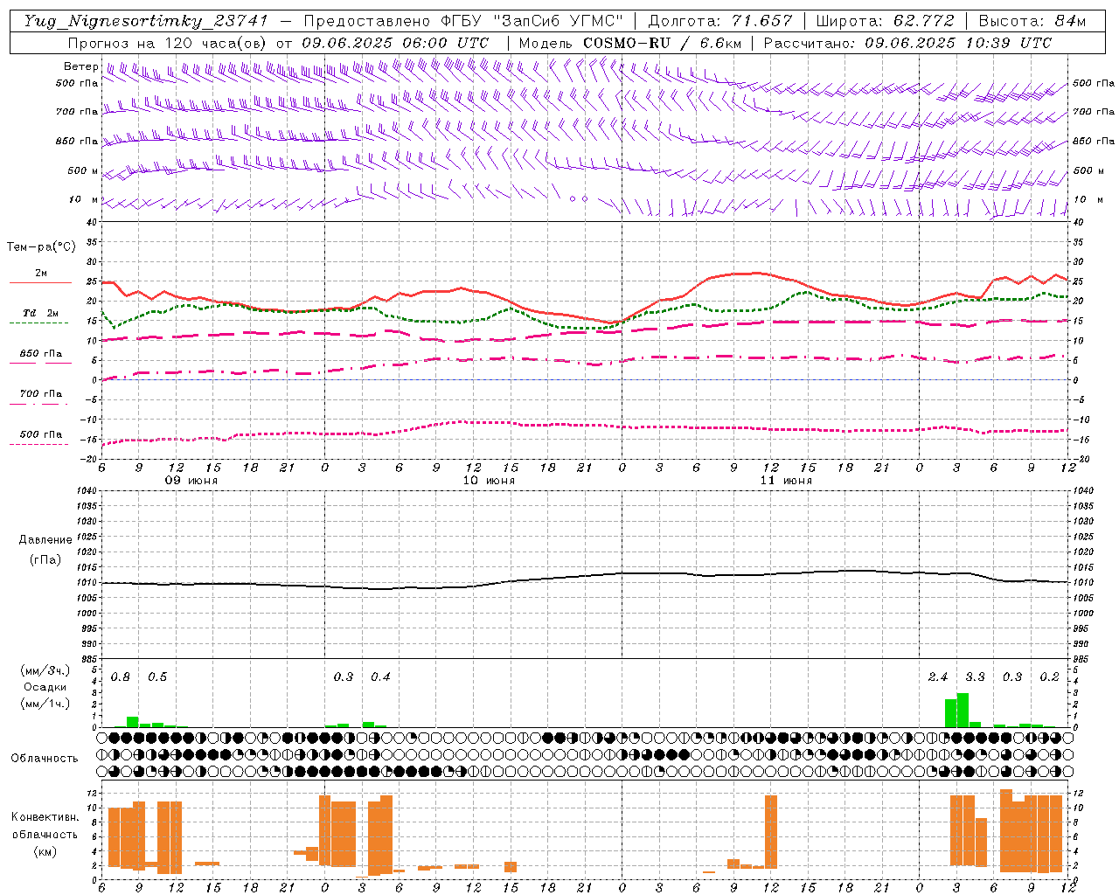Click the '0.8' precipitation total value
1119x895 pixels.
(121, 677)
